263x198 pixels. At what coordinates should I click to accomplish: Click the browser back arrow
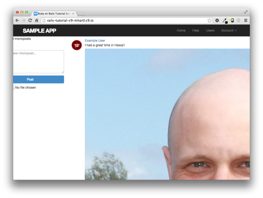point(17,21)
